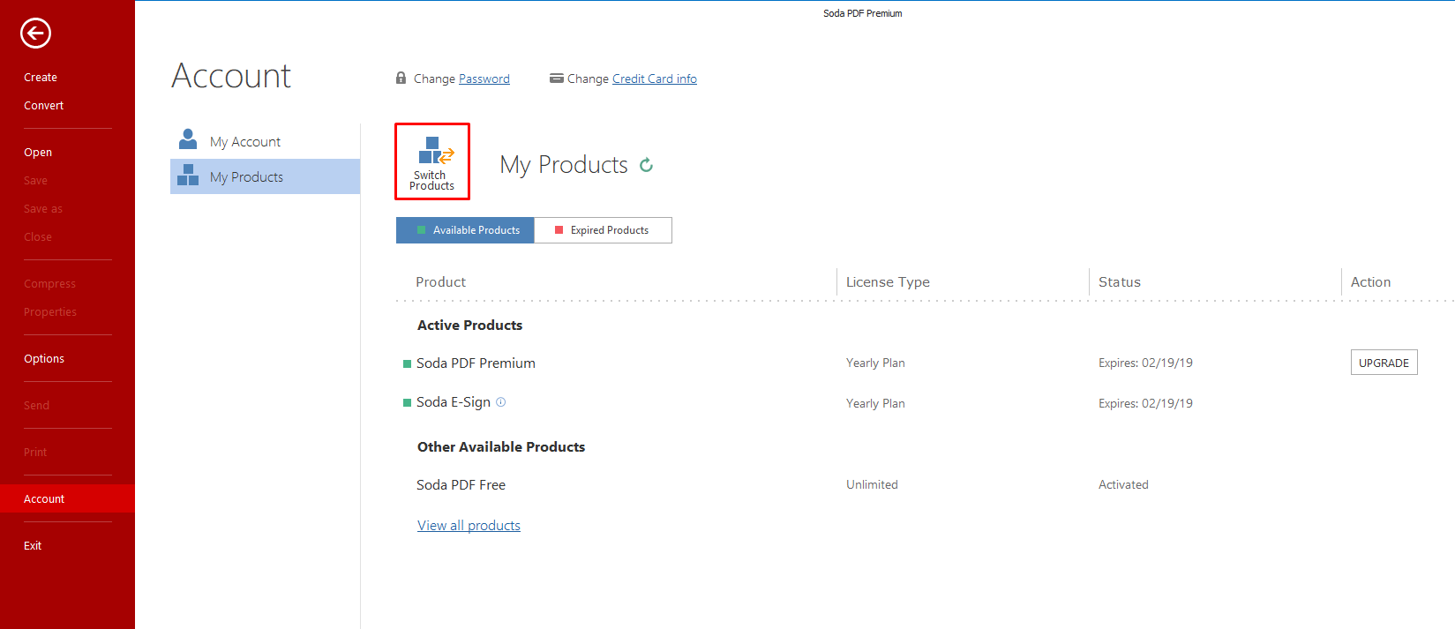Click the Active Products heading

[x=469, y=326]
